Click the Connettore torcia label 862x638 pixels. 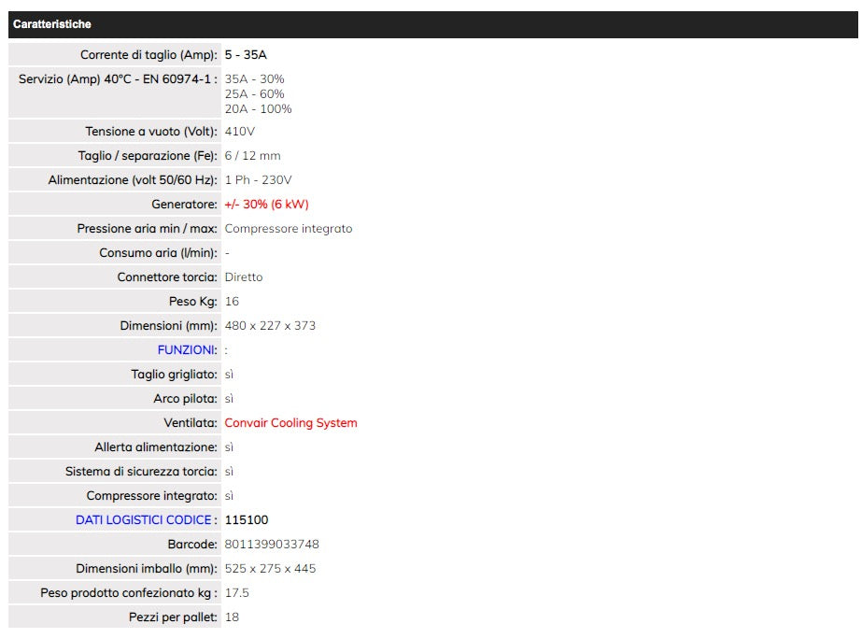167,277
